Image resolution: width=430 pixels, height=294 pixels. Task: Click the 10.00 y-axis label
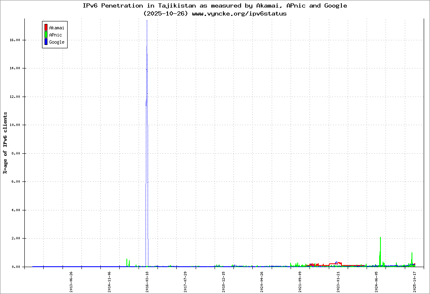click(x=15, y=125)
